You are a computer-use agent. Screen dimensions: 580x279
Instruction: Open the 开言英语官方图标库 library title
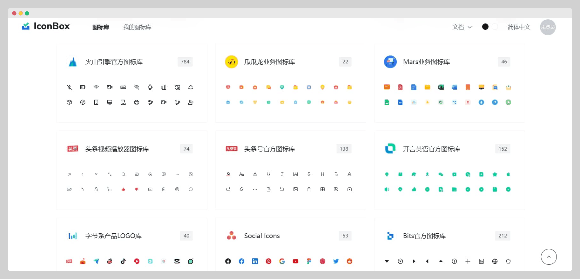(431, 149)
